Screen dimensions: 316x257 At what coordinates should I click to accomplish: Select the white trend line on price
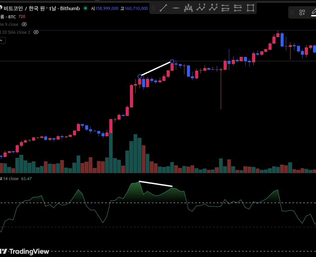[156, 69]
